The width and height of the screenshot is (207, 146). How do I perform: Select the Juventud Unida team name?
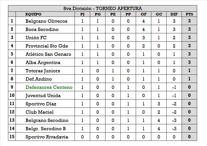click(43, 96)
